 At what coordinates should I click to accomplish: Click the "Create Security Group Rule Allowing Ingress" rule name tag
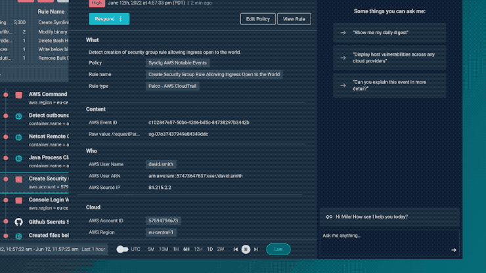point(214,75)
